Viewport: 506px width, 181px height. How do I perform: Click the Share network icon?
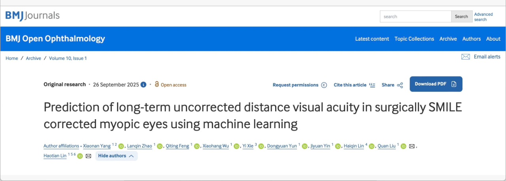(x=400, y=85)
